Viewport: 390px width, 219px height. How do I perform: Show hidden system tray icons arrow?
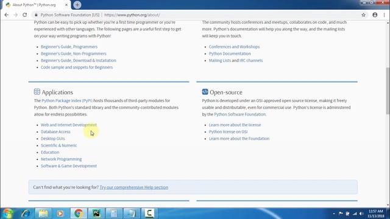click(334, 214)
